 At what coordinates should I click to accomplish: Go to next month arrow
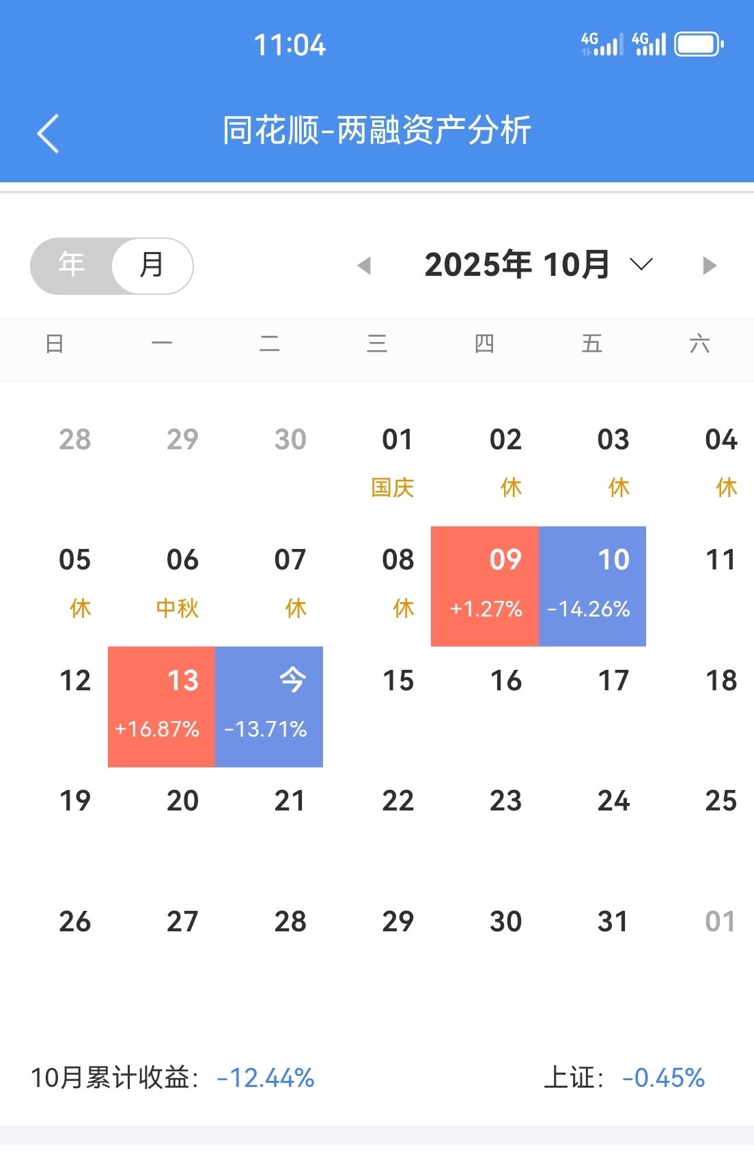click(x=710, y=266)
